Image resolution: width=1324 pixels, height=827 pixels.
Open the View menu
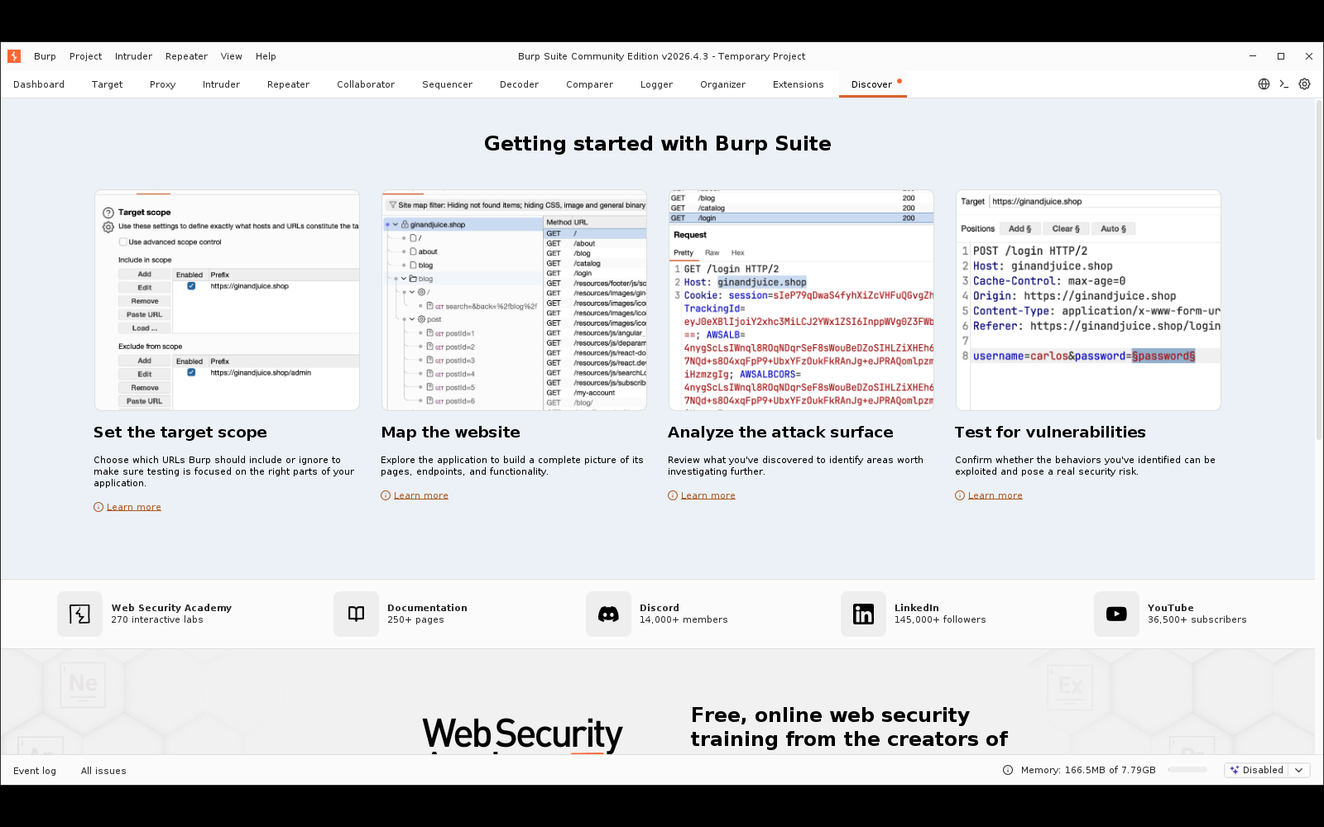232,56
